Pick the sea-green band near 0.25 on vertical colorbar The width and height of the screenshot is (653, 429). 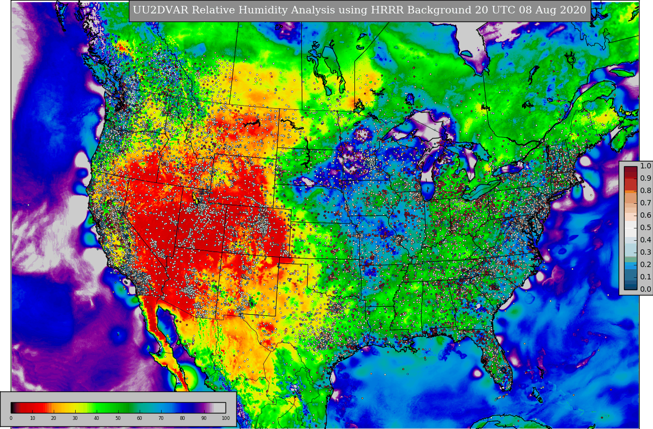(x=630, y=260)
